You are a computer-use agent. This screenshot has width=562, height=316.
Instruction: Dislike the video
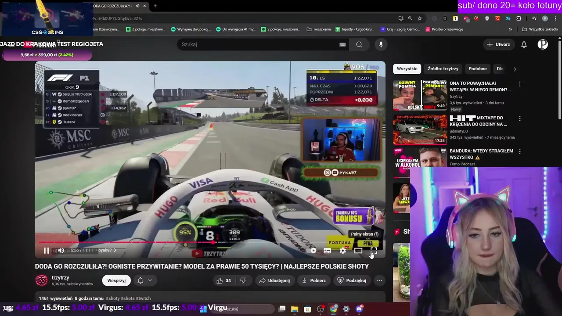243,280
